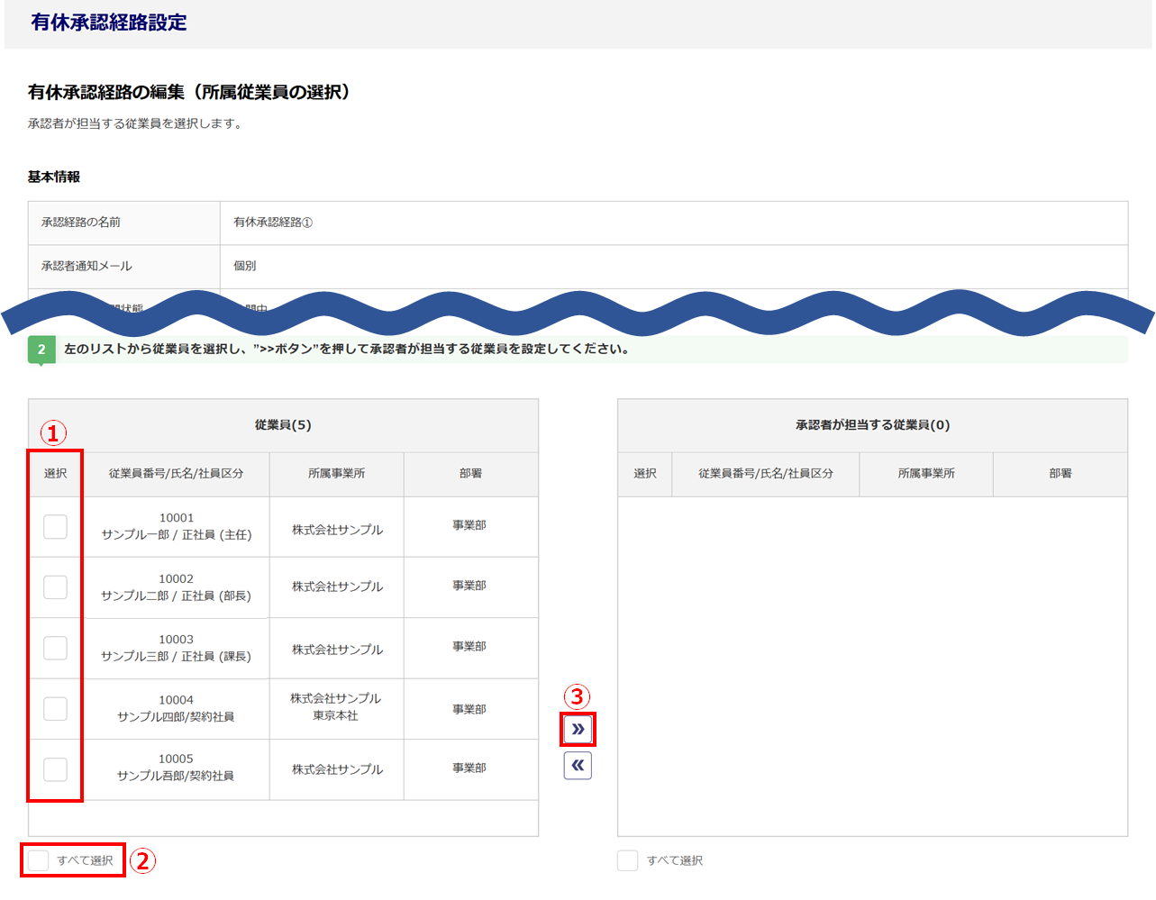Enable すべて選択 under the assigned employees list
Image resolution: width=1156 pixels, height=900 pixels.
[628, 860]
